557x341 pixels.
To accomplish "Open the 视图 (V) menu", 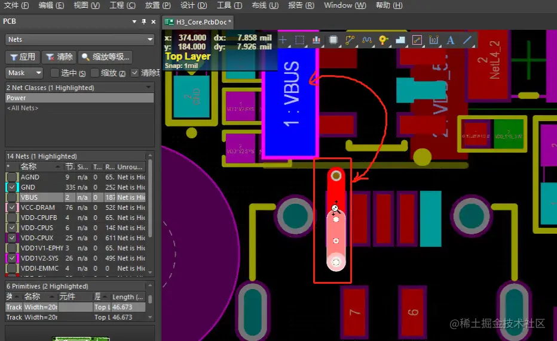I will tap(87, 5).
